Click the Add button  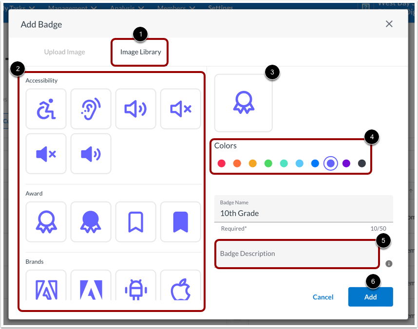click(370, 297)
